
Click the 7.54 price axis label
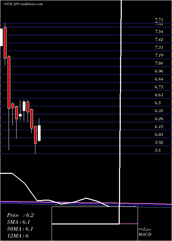(x=159, y=32)
